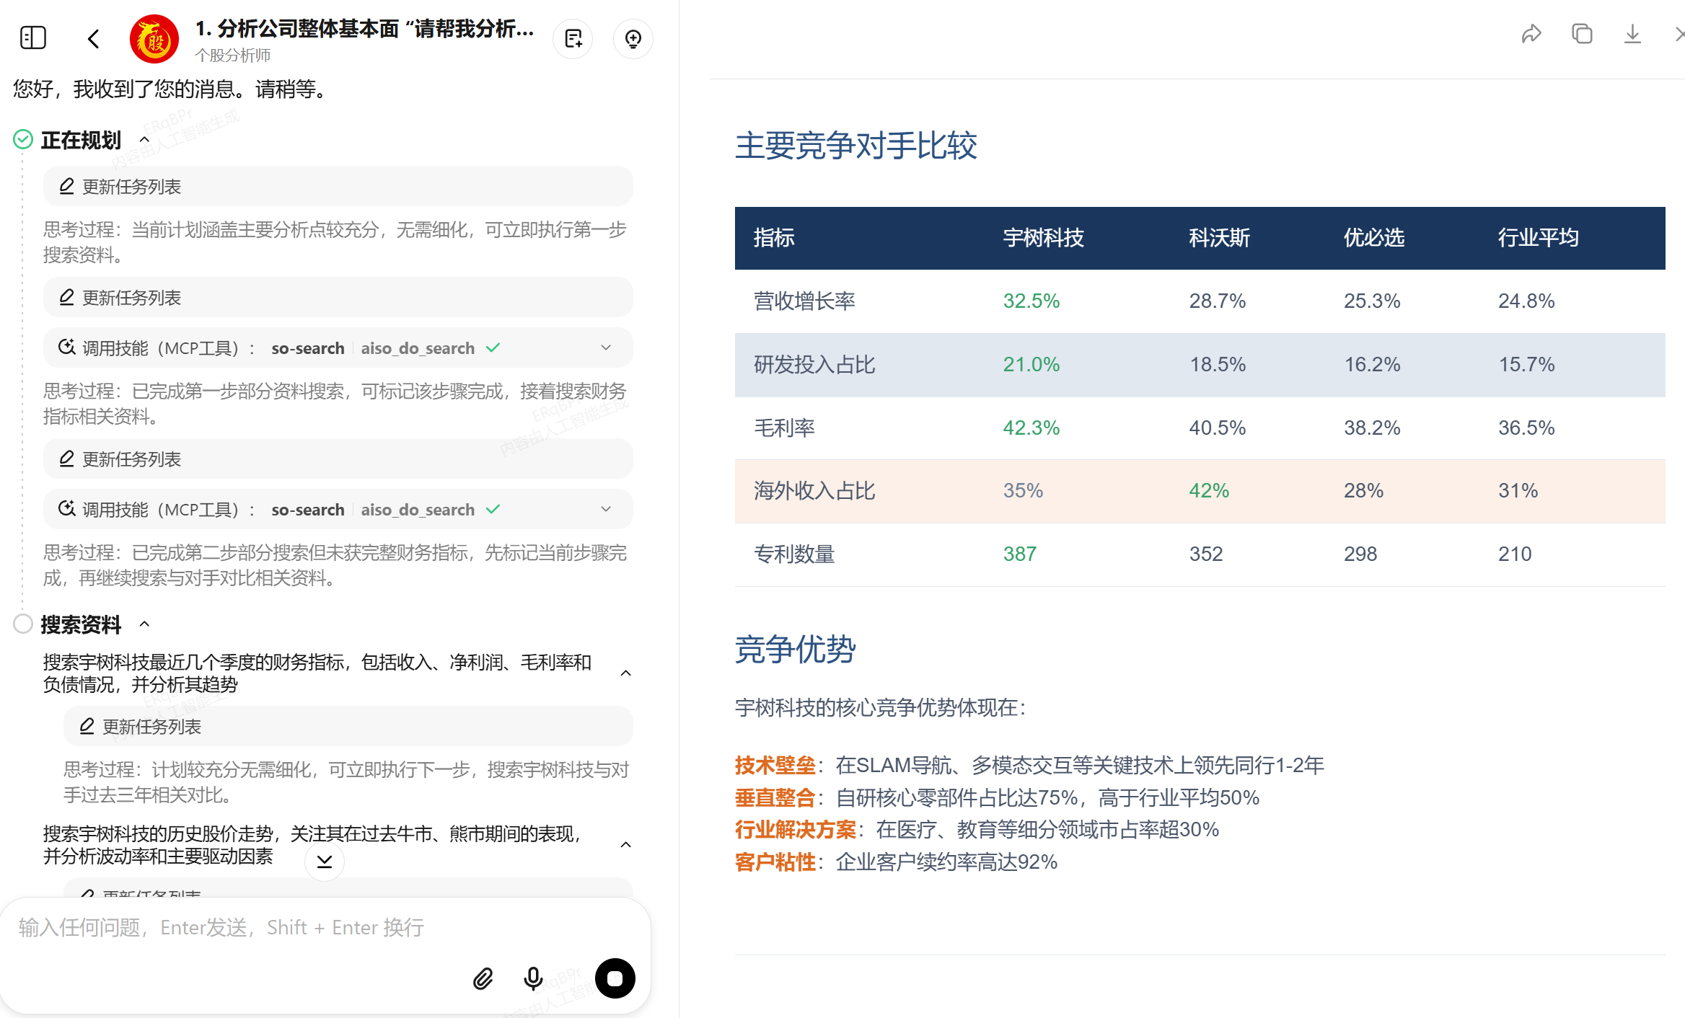Open the new chat note icon
Image resolution: width=1685 pixels, height=1018 pixels.
(x=573, y=39)
